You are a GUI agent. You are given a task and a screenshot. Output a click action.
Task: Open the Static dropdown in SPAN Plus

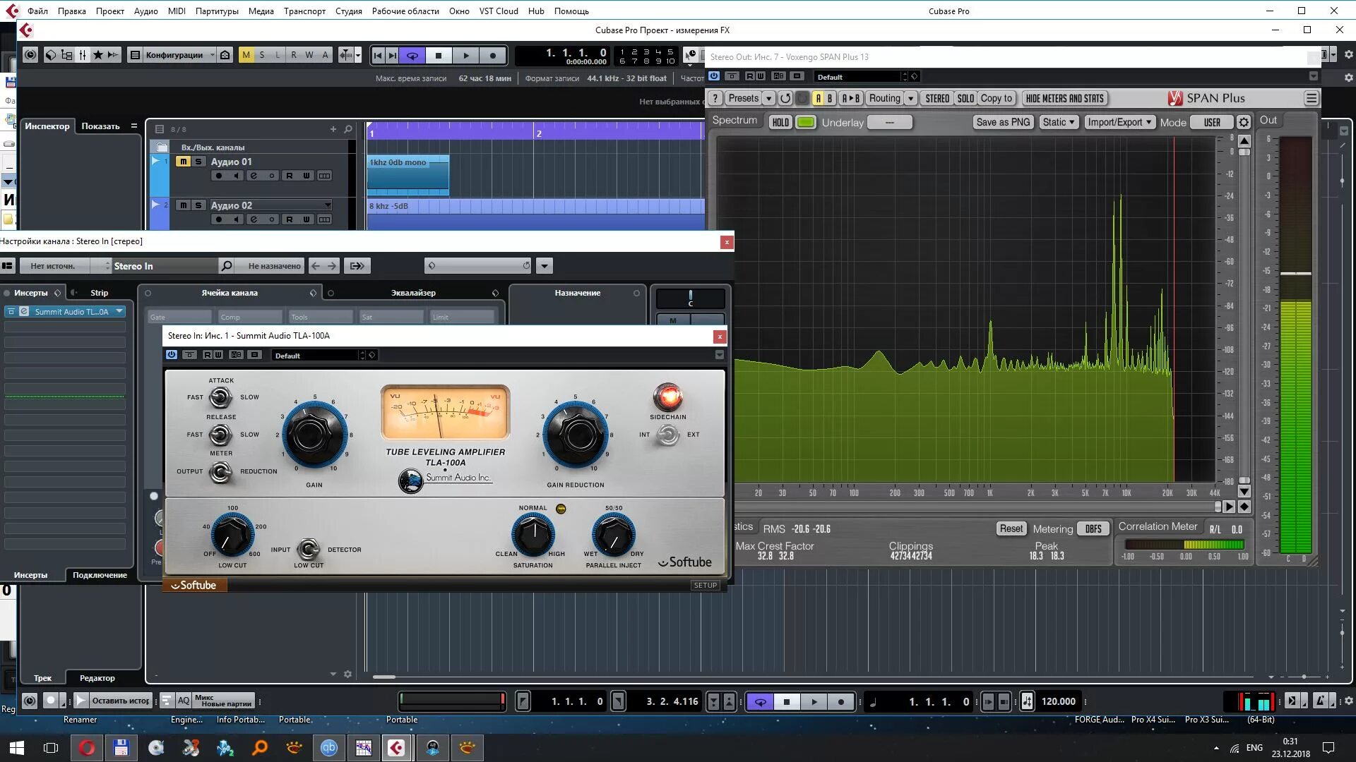click(1058, 122)
